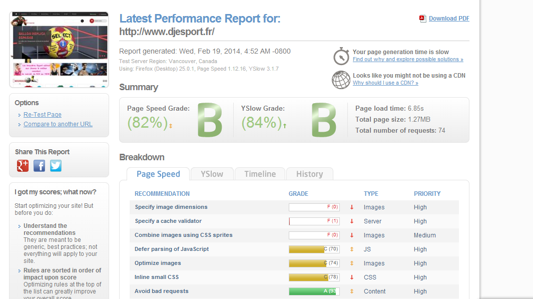Download the report as PDF
The width and height of the screenshot is (533, 299).
449,19
